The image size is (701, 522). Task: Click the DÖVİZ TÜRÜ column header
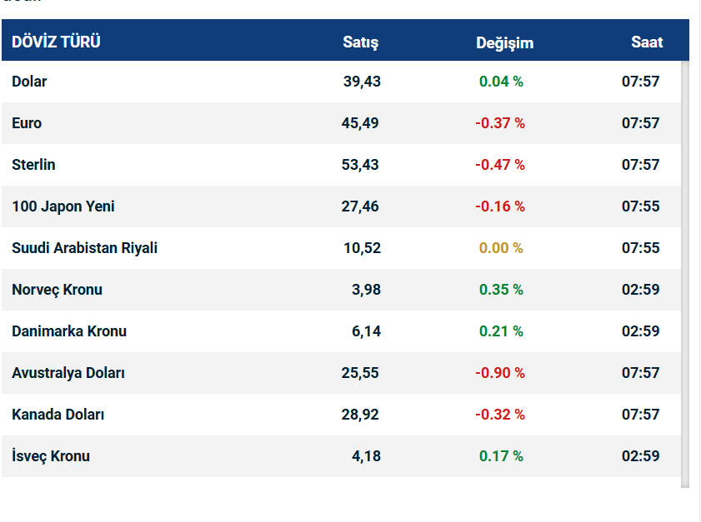(x=56, y=42)
